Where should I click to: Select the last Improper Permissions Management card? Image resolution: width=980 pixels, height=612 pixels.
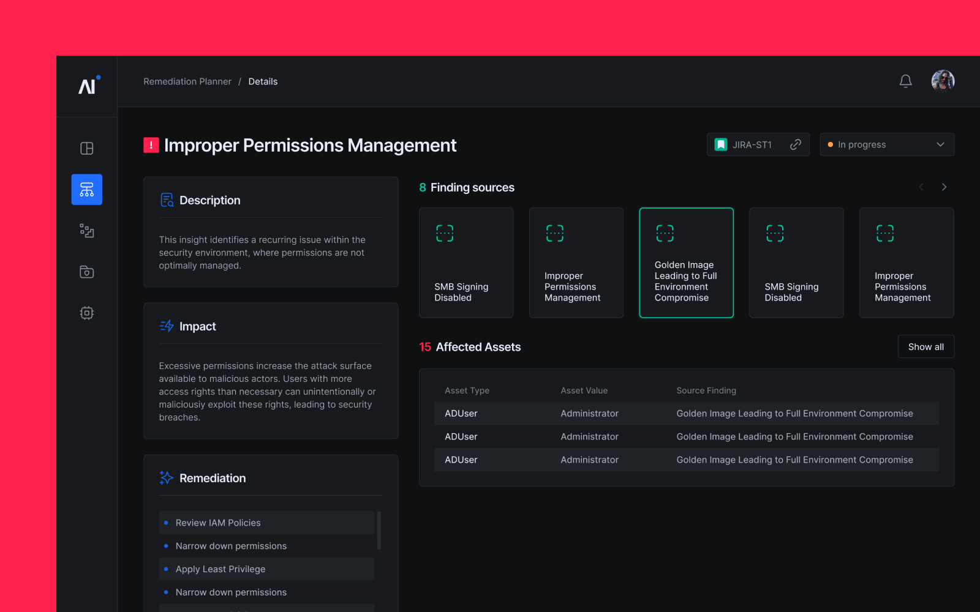(907, 263)
